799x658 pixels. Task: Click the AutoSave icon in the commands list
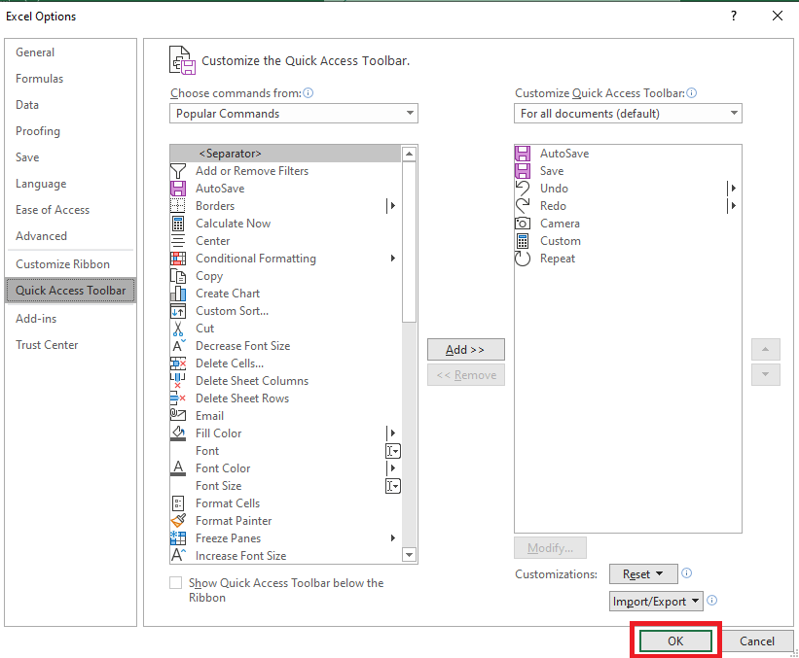pyautogui.click(x=178, y=189)
